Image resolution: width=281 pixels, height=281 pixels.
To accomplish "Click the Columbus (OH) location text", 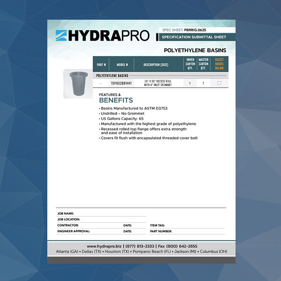I will (214, 251).
